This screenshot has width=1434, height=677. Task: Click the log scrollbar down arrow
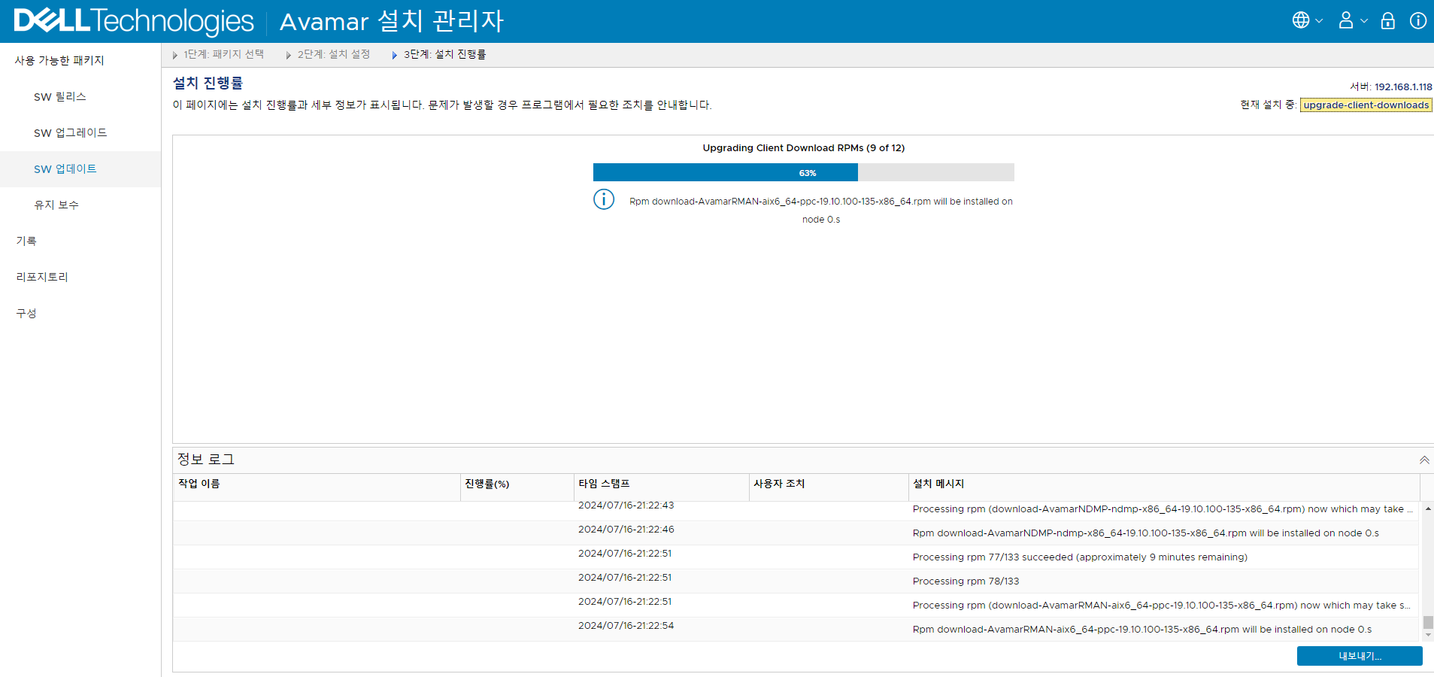(x=1428, y=635)
